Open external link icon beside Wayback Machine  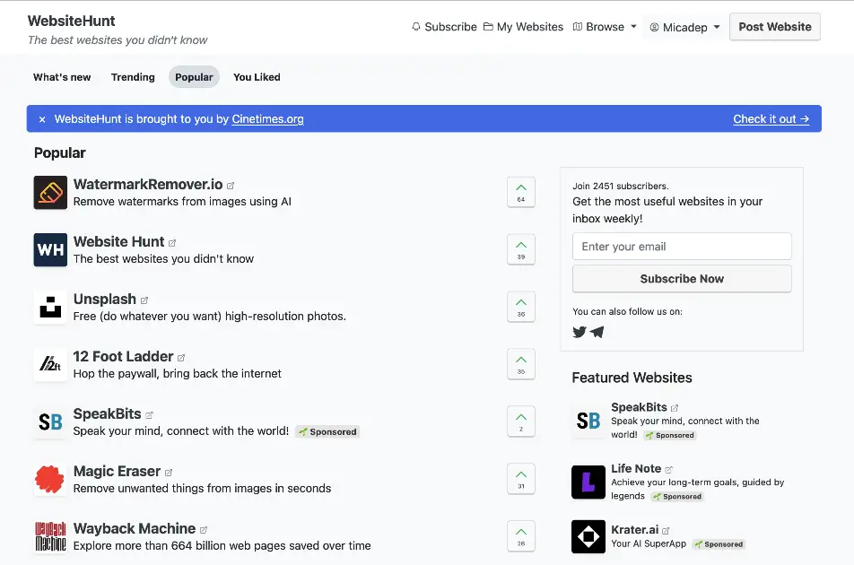[204, 530]
